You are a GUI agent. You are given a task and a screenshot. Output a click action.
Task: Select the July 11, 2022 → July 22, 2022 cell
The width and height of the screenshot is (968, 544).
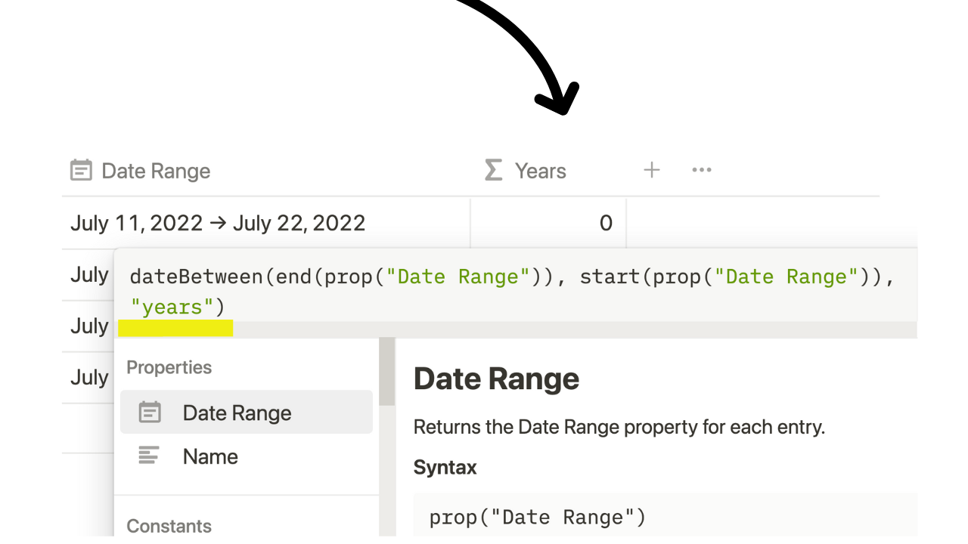[x=266, y=223]
